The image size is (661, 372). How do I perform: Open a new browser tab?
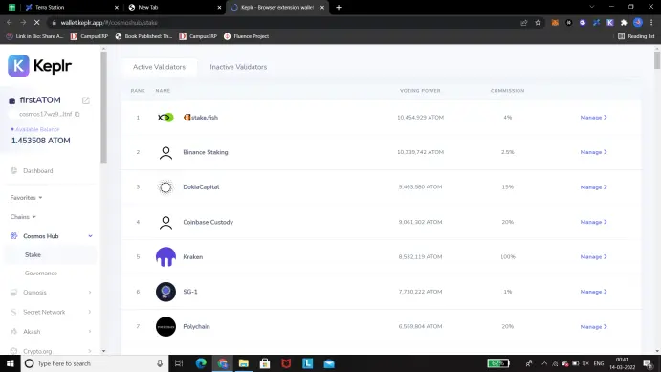(x=339, y=7)
